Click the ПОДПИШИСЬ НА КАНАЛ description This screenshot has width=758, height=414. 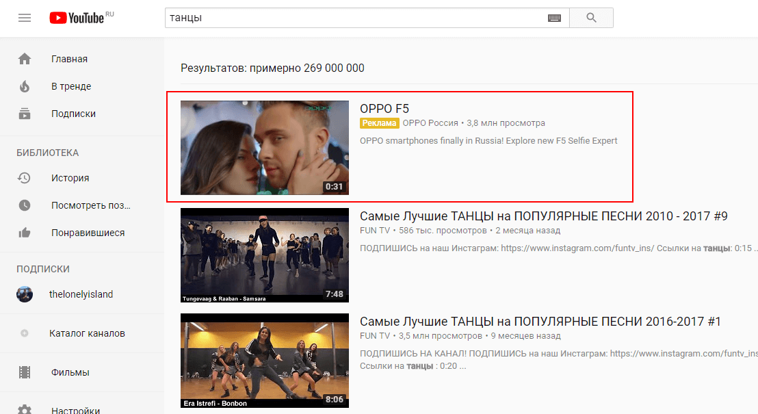coord(559,360)
